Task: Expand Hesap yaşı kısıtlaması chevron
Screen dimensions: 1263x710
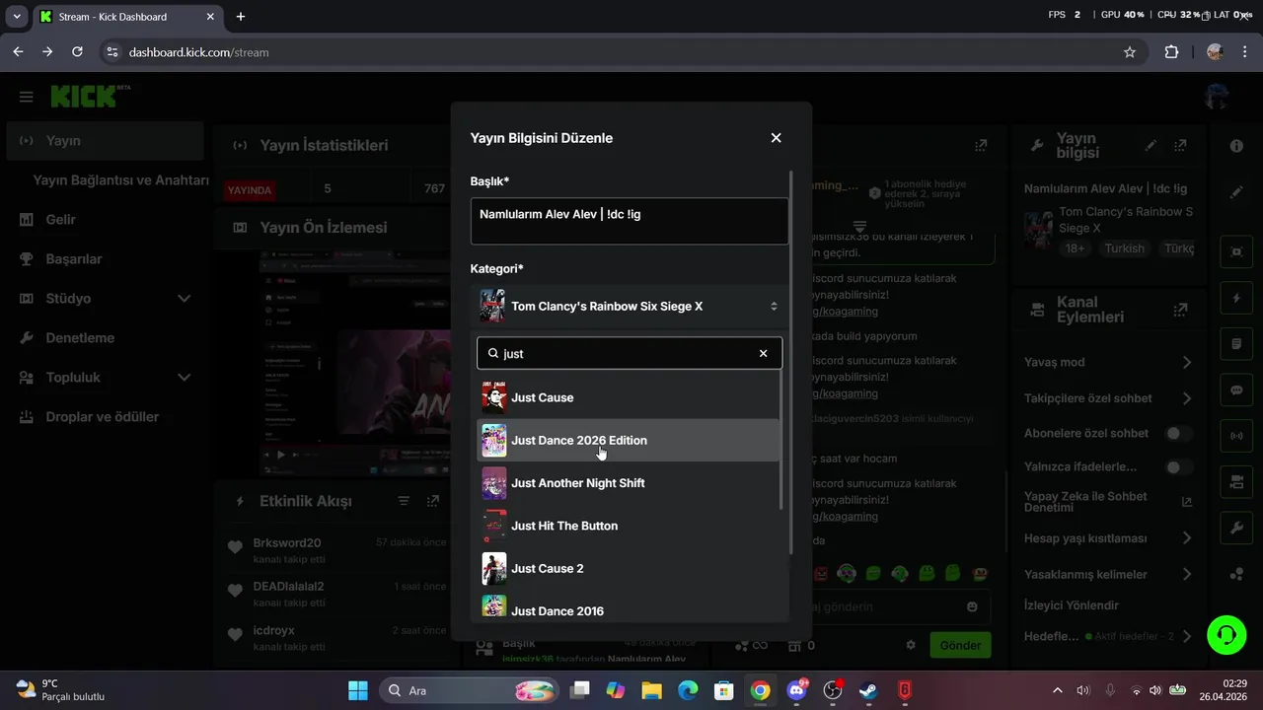Action: point(1187,538)
